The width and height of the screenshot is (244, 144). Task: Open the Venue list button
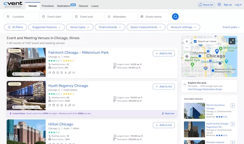coord(206,5)
